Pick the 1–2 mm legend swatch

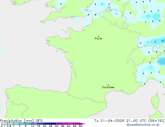click(x=16, y=124)
